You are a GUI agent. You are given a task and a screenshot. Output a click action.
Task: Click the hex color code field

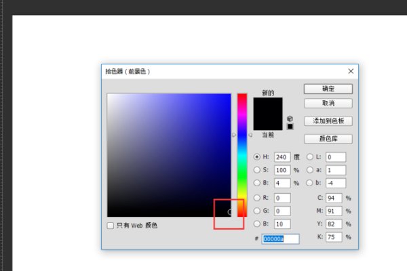281,238
